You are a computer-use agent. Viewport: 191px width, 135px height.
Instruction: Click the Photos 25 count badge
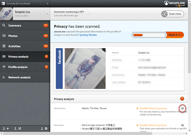(x=46, y=36)
